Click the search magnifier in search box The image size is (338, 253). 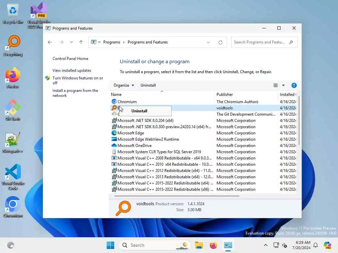tap(291, 42)
